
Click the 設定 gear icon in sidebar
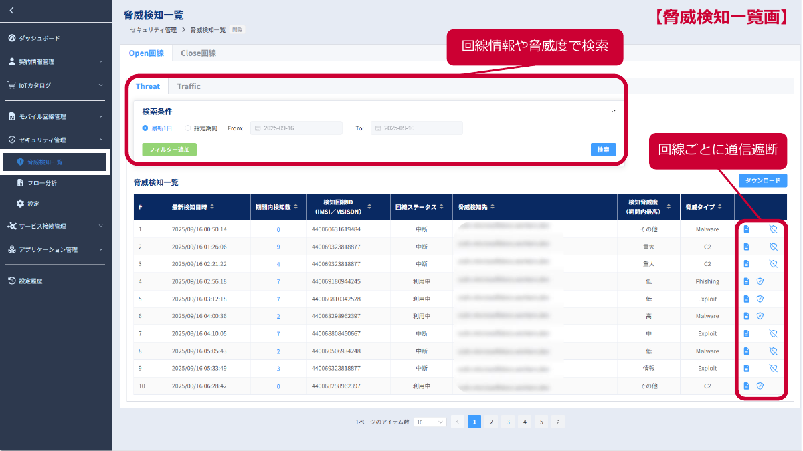tap(19, 204)
